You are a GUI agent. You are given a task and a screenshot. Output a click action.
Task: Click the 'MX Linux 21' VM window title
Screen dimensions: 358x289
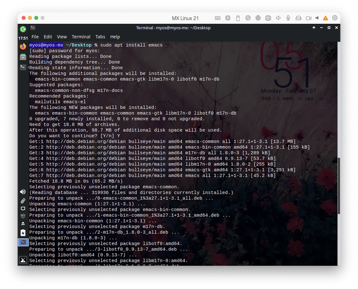(185, 18)
